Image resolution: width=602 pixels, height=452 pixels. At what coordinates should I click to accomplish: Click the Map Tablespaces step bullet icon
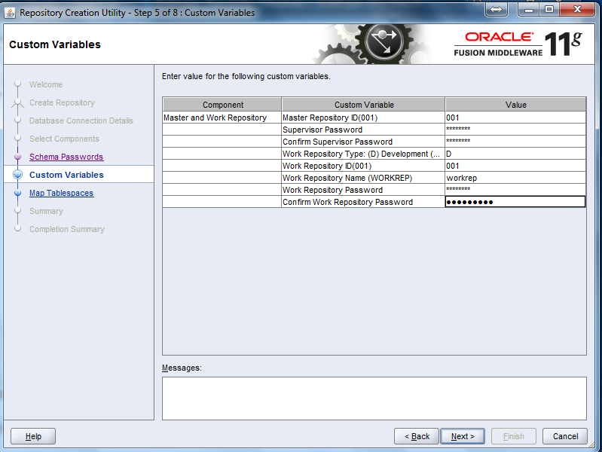17,193
